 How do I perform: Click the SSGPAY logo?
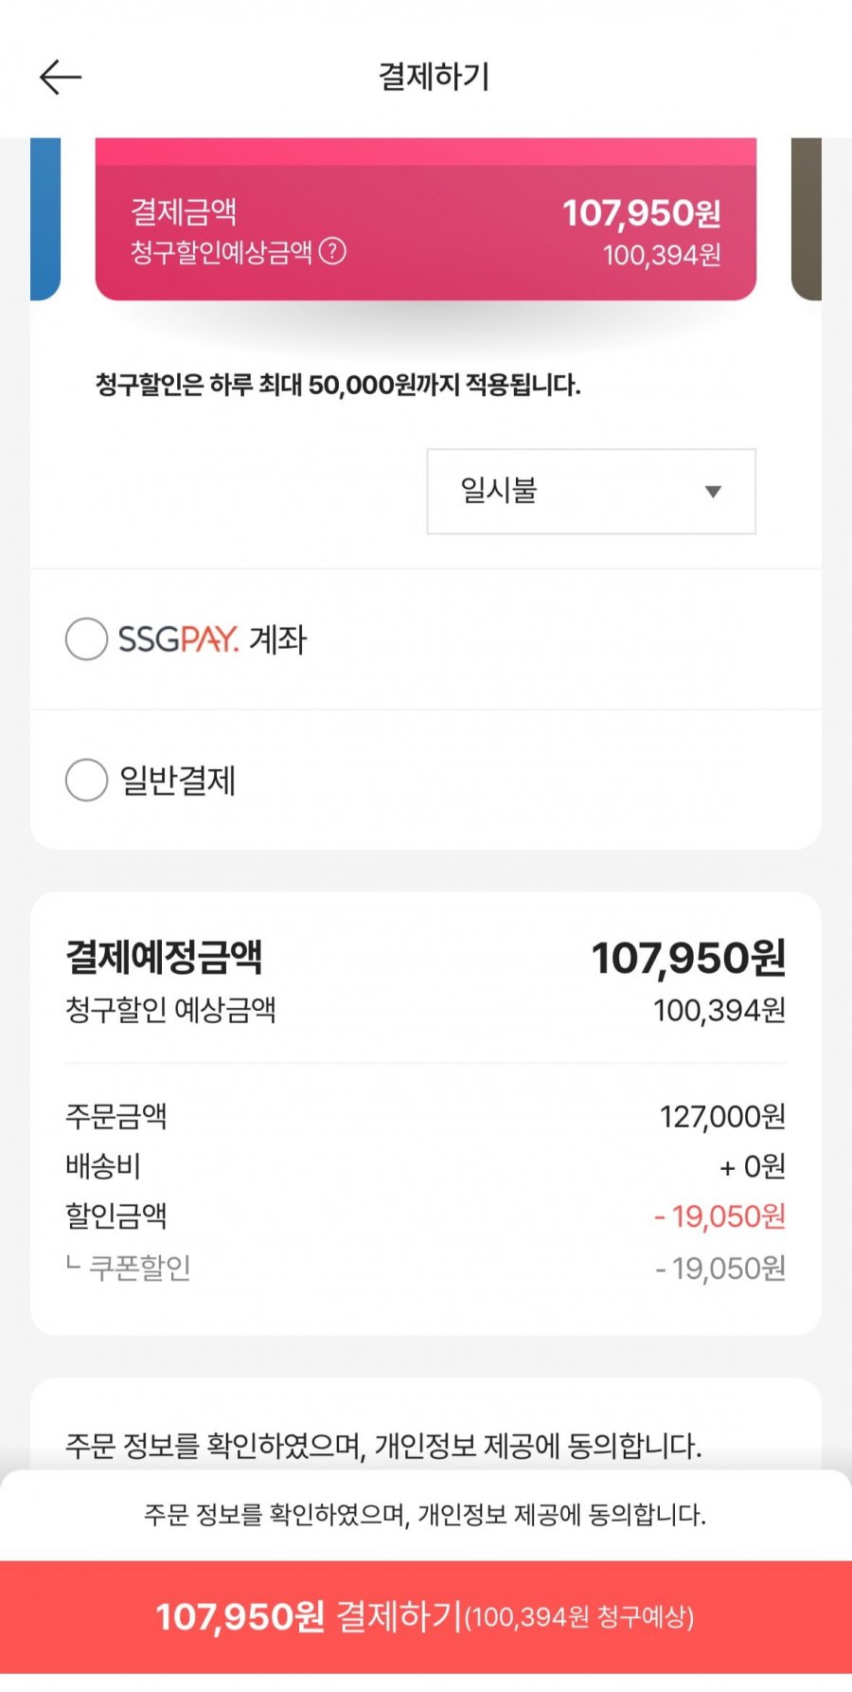click(178, 639)
